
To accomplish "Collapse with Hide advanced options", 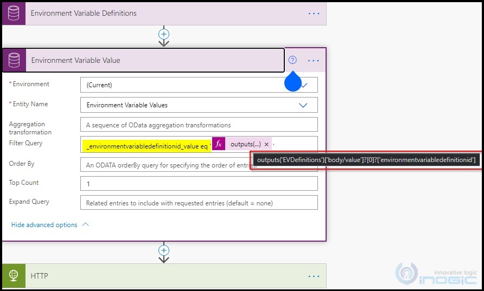I will tap(50, 225).
